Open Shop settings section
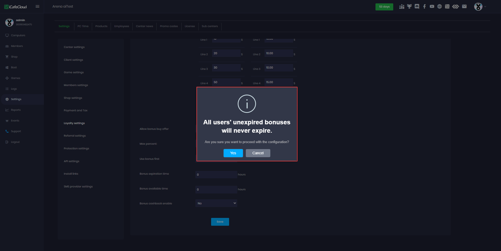 pyautogui.click(x=73, y=98)
